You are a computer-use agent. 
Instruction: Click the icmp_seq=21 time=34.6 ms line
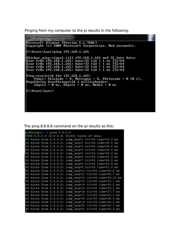click(73, 209)
